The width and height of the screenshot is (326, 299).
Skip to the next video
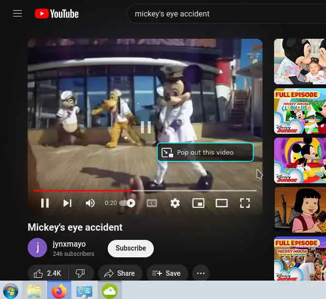[x=67, y=203]
